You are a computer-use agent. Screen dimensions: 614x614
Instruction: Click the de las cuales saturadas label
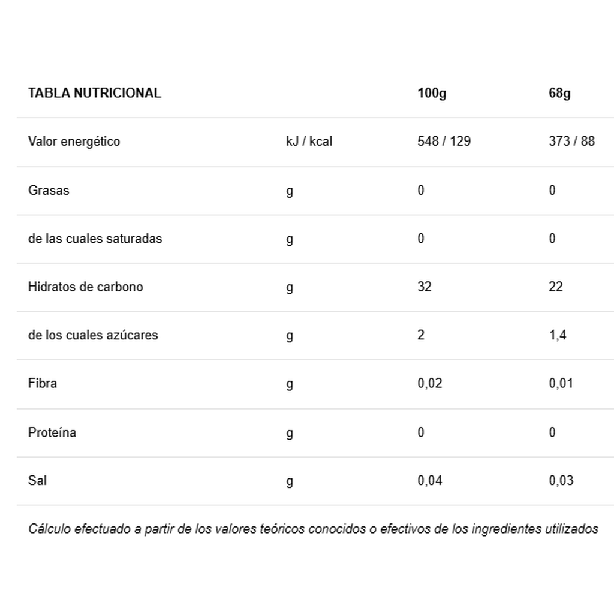[x=95, y=239]
